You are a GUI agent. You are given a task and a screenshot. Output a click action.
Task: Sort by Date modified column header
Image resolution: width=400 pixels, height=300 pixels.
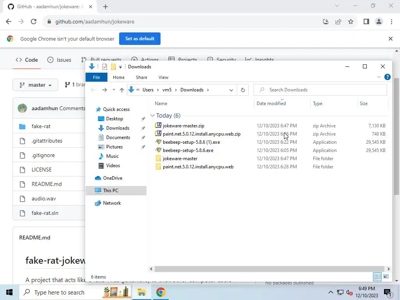(x=271, y=103)
